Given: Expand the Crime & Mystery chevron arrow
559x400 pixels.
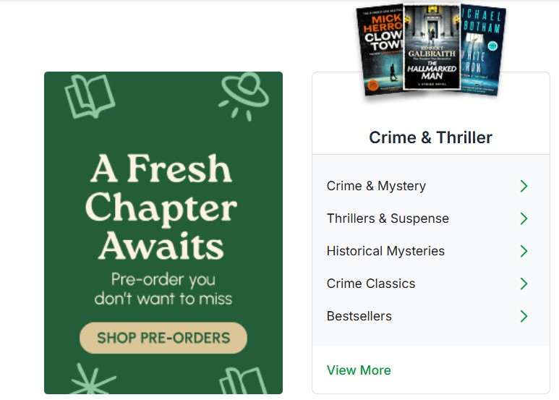Looking at the screenshot, I should 524,186.
